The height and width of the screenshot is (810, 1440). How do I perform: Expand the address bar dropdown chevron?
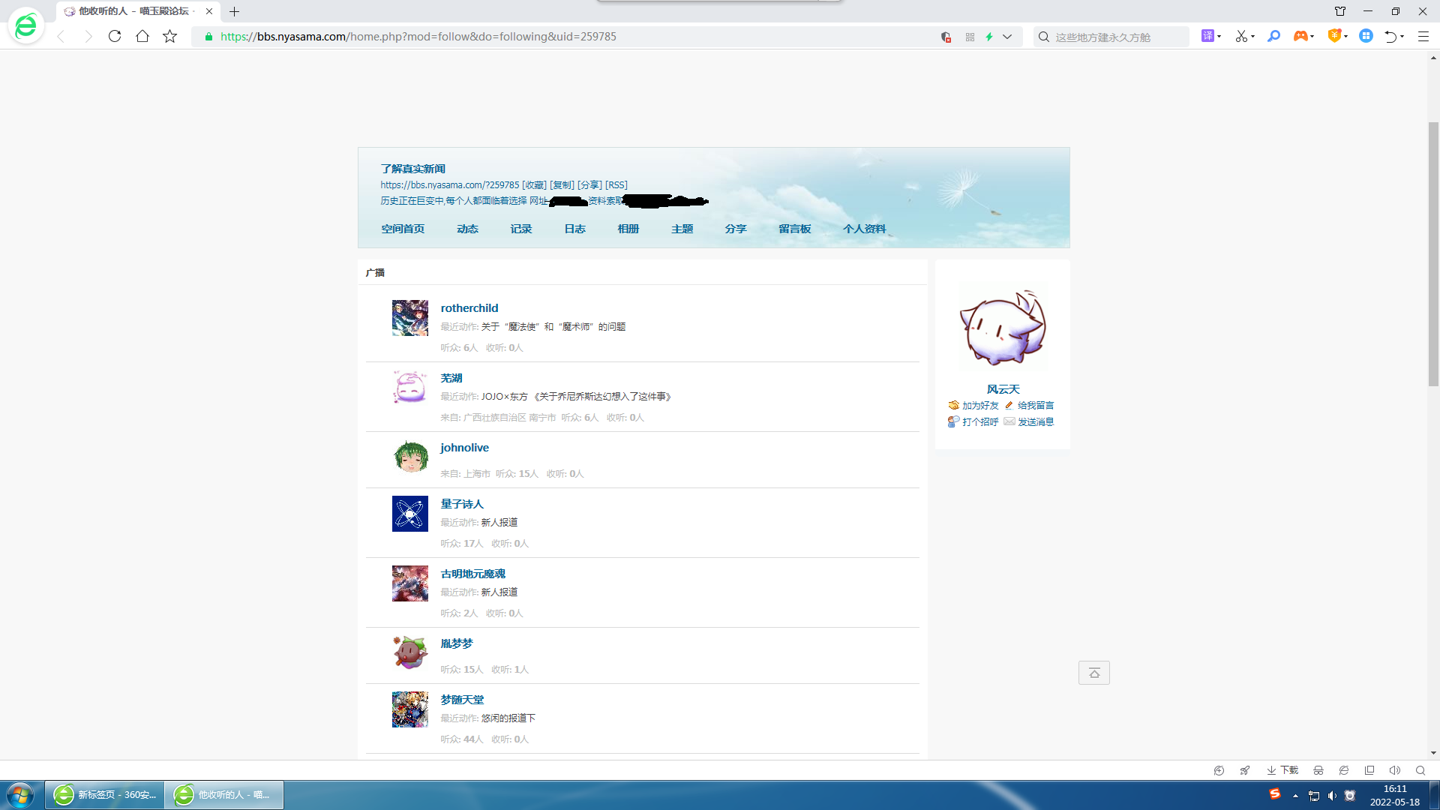[1007, 37]
